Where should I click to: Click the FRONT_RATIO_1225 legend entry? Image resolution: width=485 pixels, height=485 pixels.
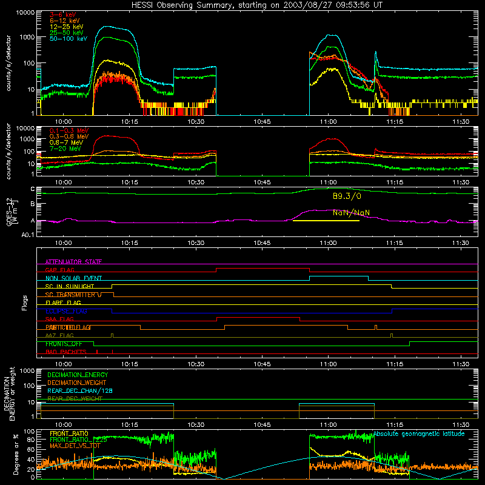pyautogui.click(x=78, y=440)
